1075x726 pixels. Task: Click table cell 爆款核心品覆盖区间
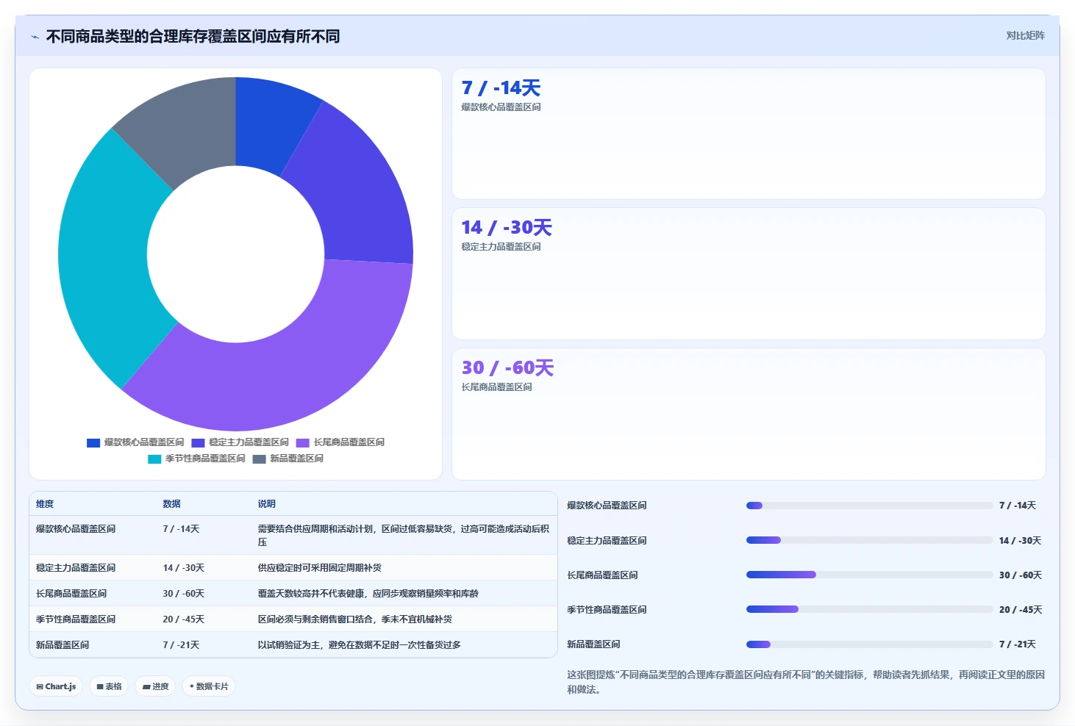(x=76, y=529)
